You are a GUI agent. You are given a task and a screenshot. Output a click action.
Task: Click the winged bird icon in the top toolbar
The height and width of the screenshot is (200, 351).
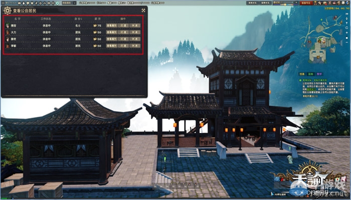pyautogui.click(x=32, y=3)
